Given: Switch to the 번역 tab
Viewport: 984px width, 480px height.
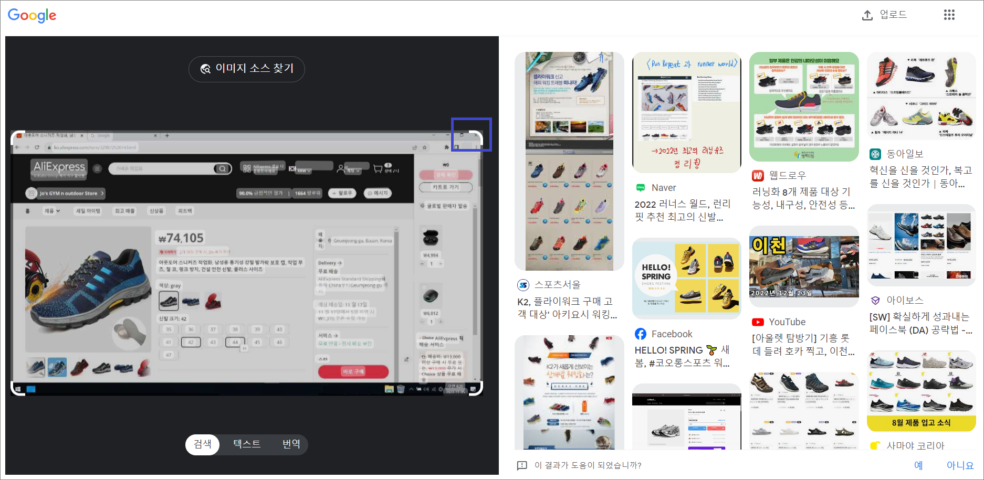Looking at the screenshot, I should 291,444.
